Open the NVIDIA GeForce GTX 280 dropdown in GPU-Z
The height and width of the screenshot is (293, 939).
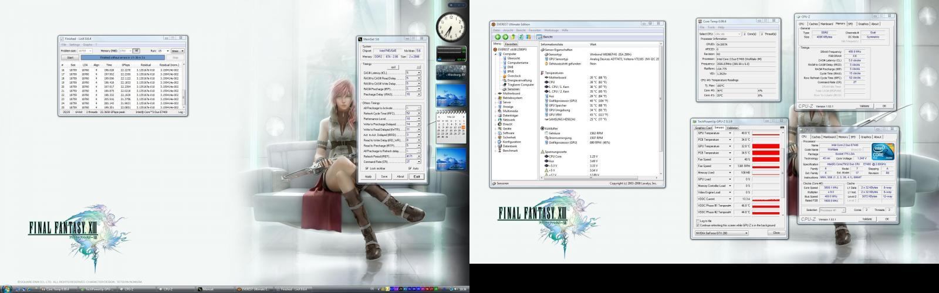[722, 233]
